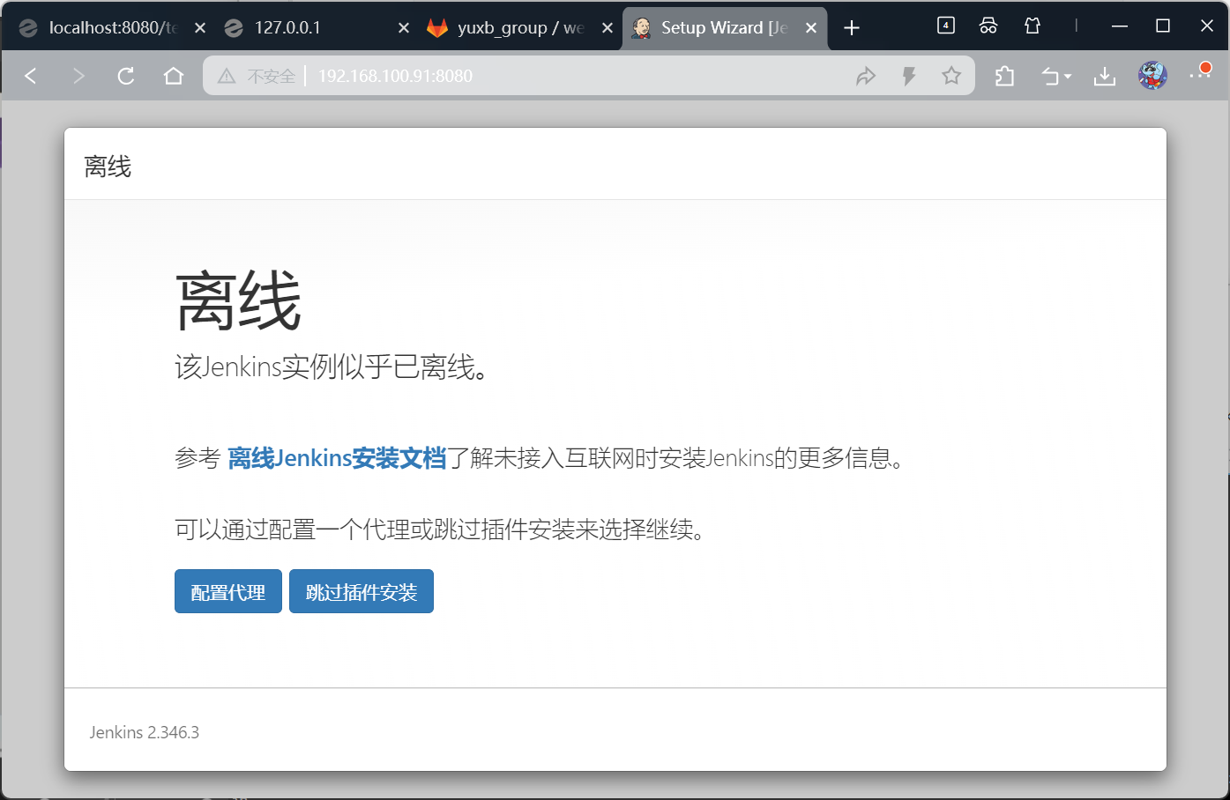This screenshot has height=800, width=1230.
Task: Go back to previous page
Action: tap(31, 76)
